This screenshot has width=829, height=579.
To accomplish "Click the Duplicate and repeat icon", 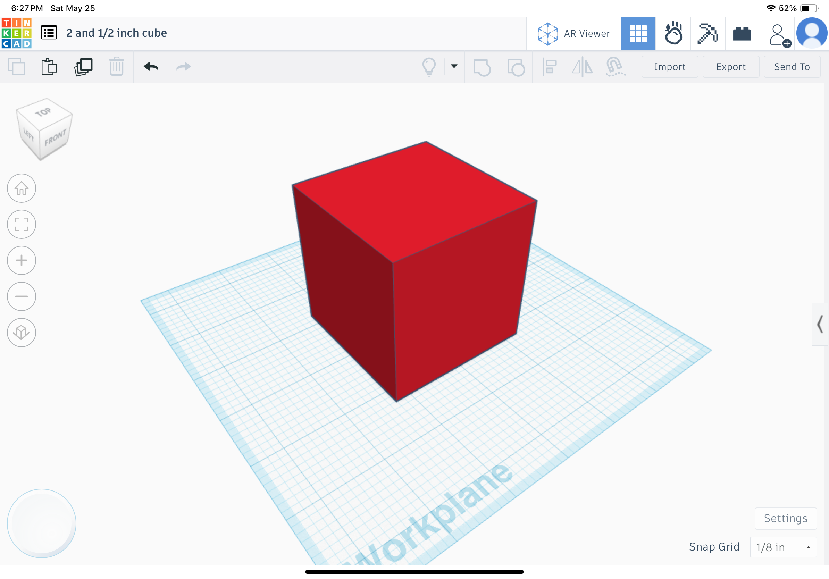I will pyautogui.click(x=83, y=67).
